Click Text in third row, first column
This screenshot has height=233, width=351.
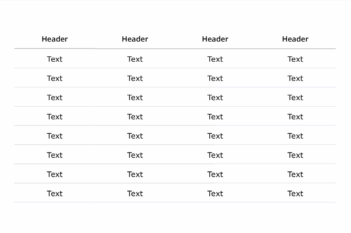pos(54,97)
